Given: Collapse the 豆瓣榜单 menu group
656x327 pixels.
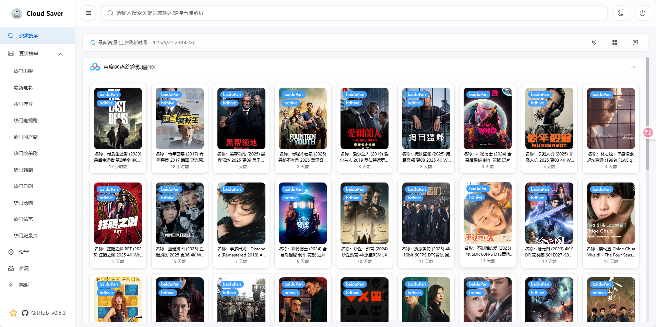Looking at the screenshot, I should tap(61, 54).
